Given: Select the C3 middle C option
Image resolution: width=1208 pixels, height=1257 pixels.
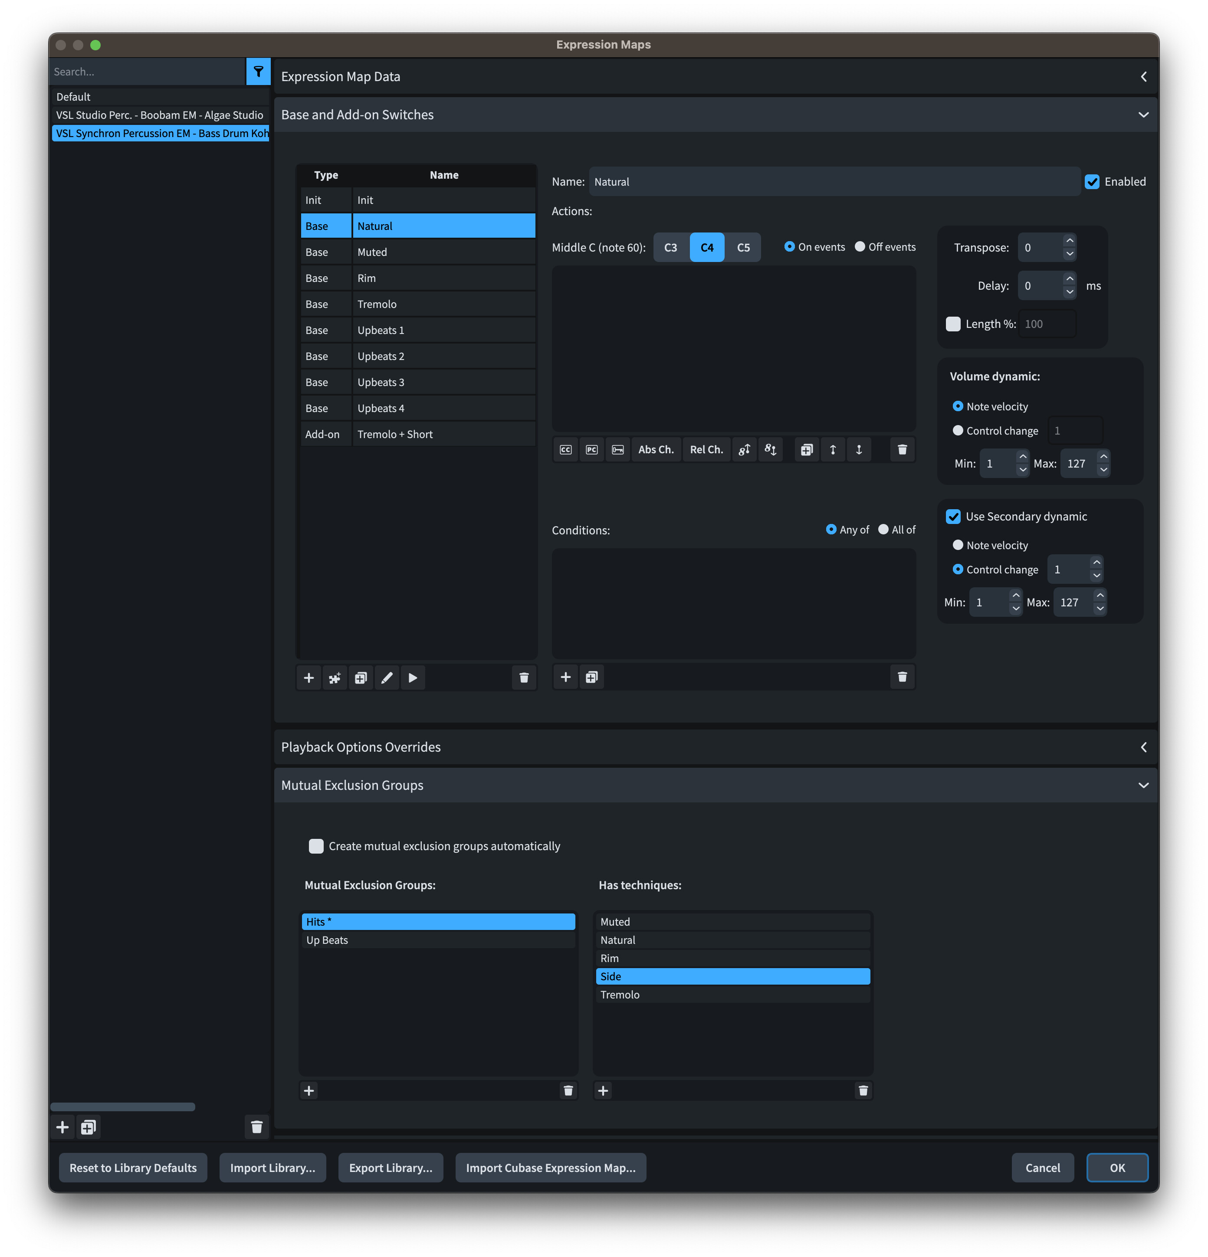Looking at the screenshot, I should [670, 248].
